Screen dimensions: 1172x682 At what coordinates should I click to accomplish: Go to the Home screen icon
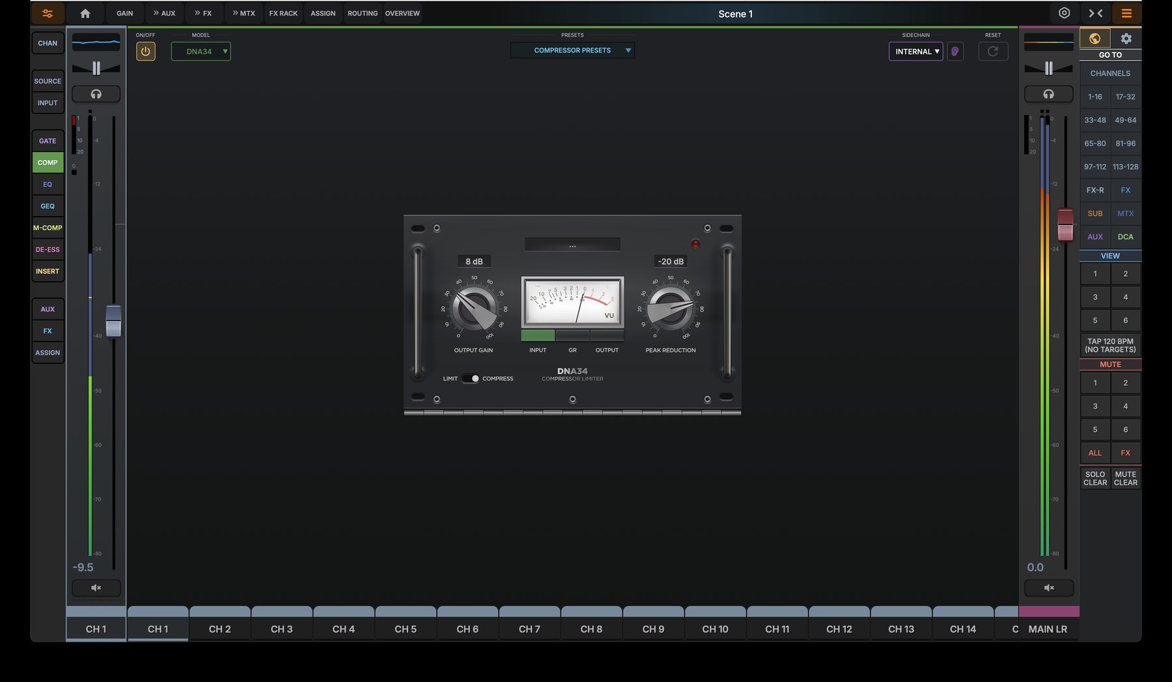(85, 13)
